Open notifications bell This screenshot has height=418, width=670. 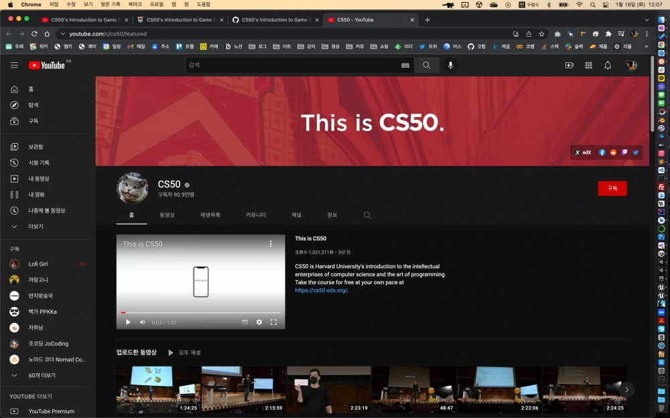(608, 66)
